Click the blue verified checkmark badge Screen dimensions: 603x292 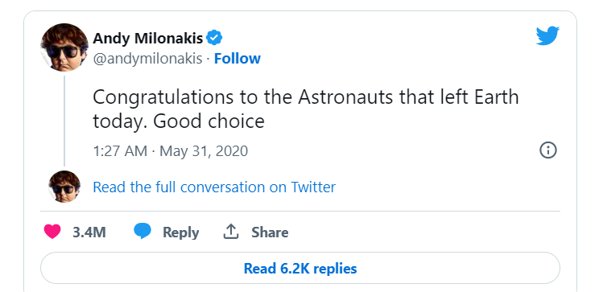(214, 38)
